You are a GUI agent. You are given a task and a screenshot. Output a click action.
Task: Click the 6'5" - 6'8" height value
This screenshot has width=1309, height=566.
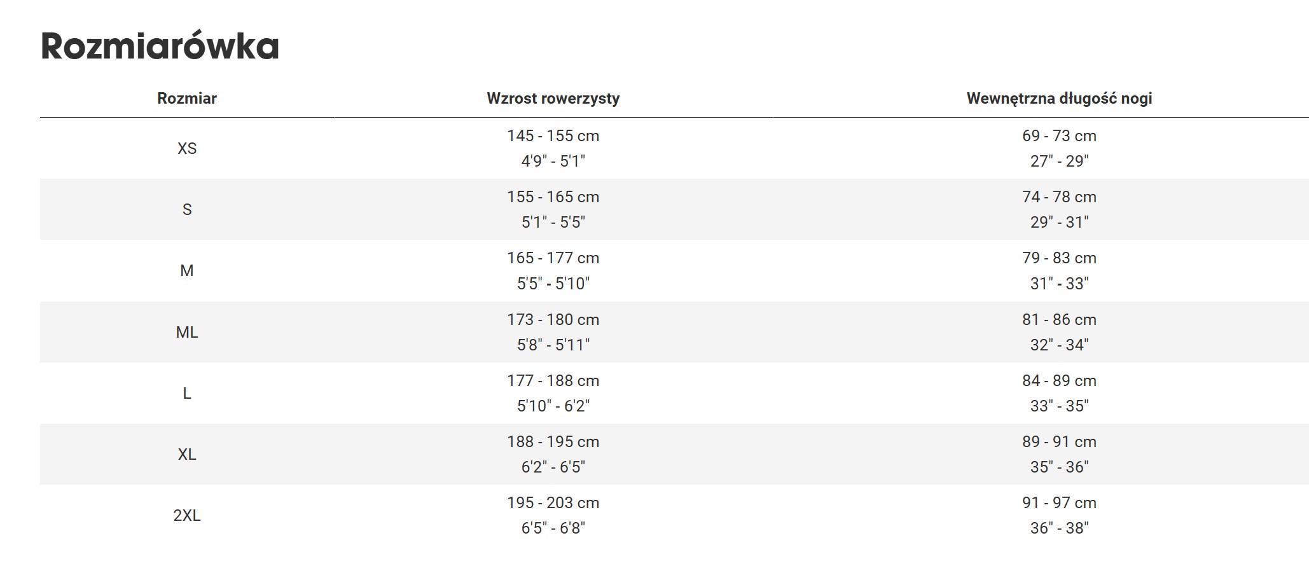coord(553,528)
